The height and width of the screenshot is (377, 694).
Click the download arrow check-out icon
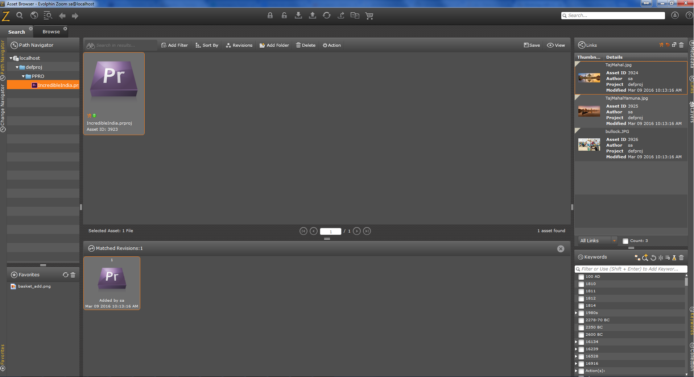298,15
